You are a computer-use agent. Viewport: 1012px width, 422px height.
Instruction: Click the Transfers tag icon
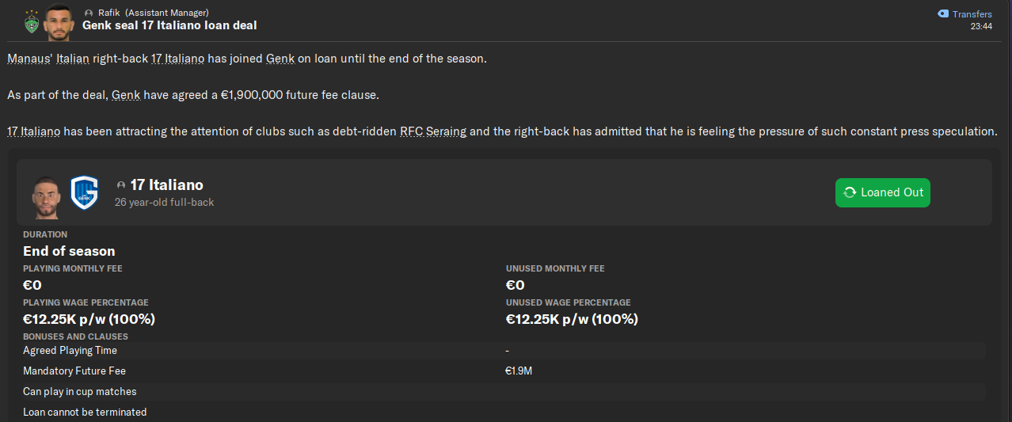coord(942,13)
